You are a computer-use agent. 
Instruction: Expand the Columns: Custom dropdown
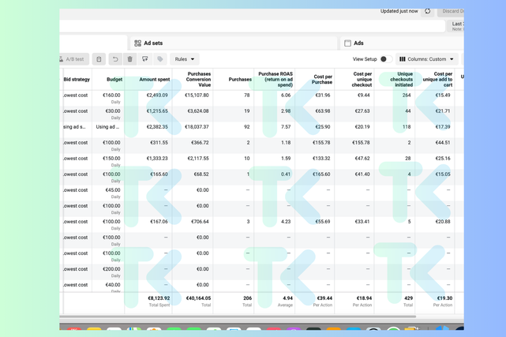pyautogui.click(x=426, y=59)
